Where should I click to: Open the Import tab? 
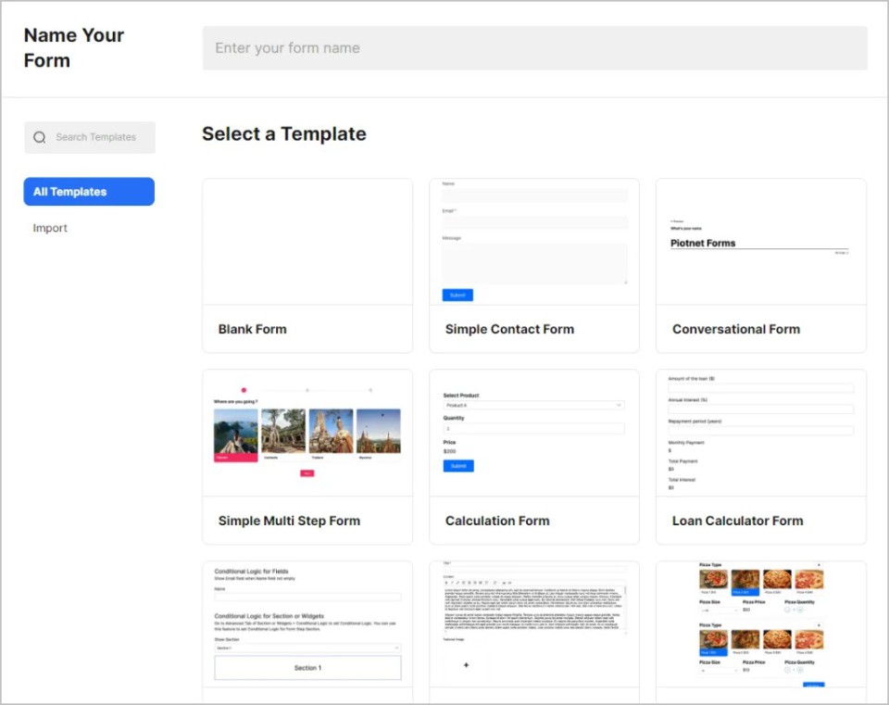51,228
